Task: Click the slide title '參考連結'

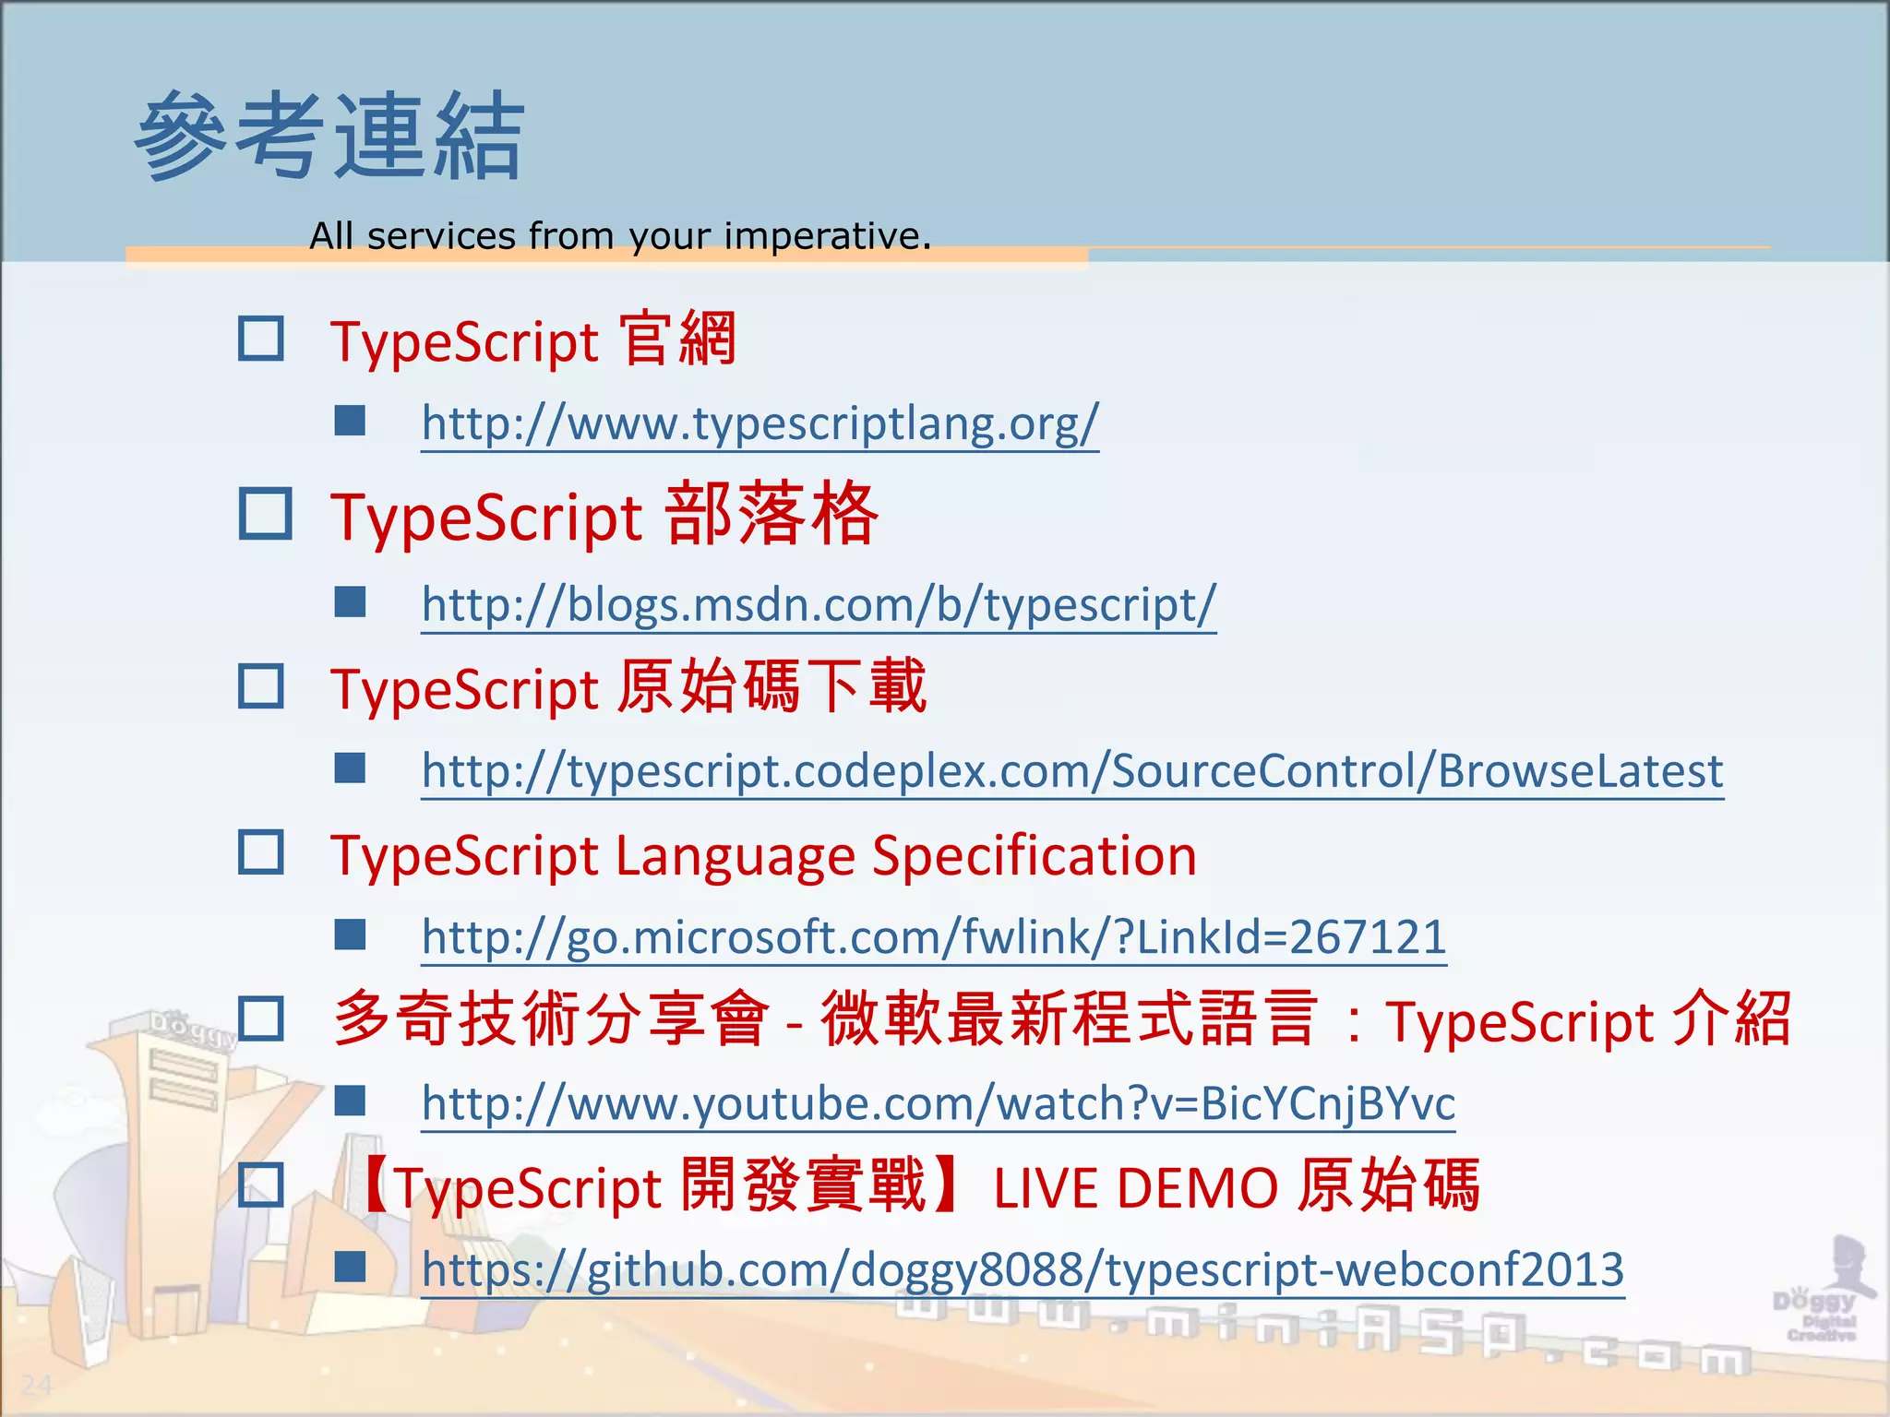Action: pyautogui.click(x=330, y=136)
